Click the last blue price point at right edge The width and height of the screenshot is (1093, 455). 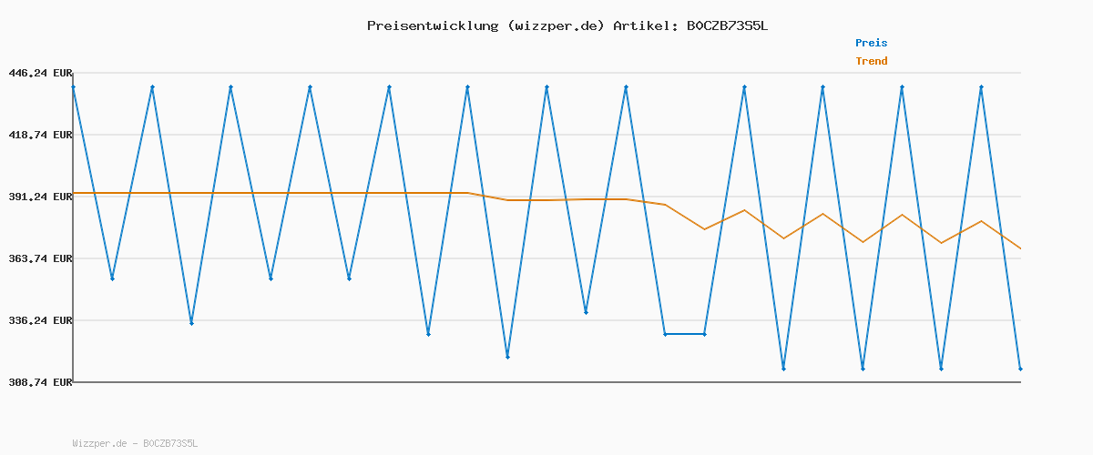pyautogui.click(x=1020, y=369)
